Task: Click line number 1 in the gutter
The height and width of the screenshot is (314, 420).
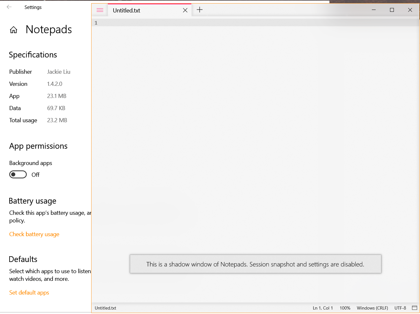Action: click(96, 22)
